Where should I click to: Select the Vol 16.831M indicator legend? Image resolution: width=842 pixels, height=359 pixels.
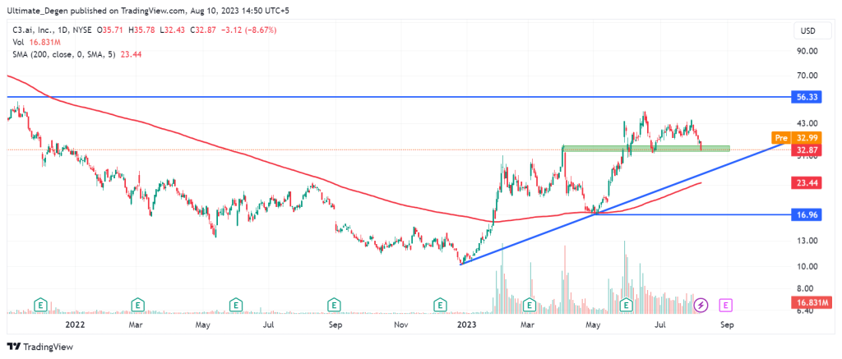(35, 42)
